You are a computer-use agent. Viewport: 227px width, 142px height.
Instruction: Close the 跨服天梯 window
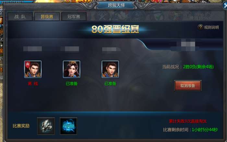[225, 6]
